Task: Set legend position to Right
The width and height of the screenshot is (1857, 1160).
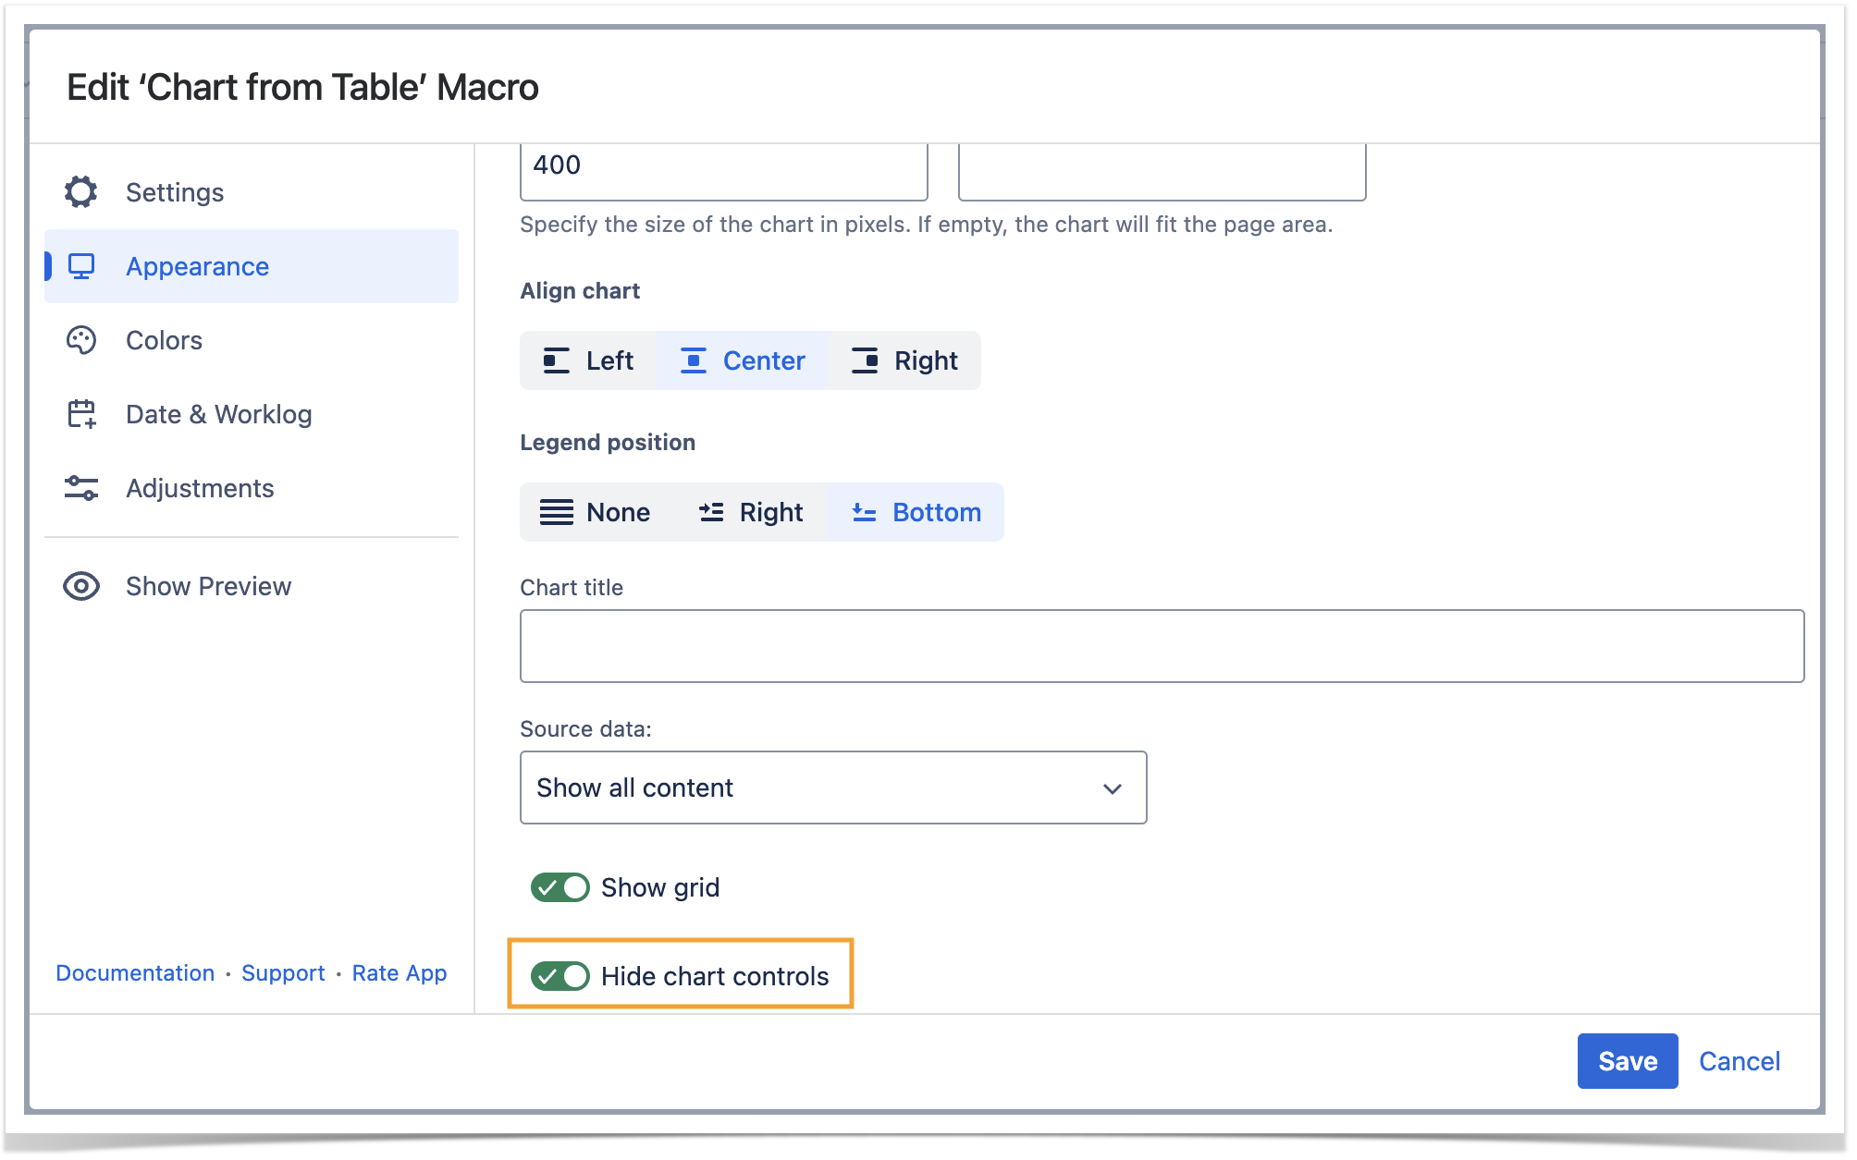Action: click(x=751, y=512)
